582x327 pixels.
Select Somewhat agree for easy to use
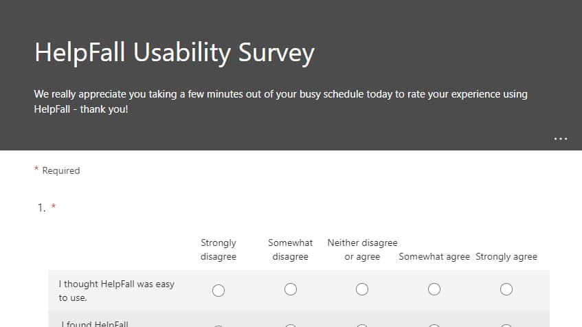coord(434,289)
